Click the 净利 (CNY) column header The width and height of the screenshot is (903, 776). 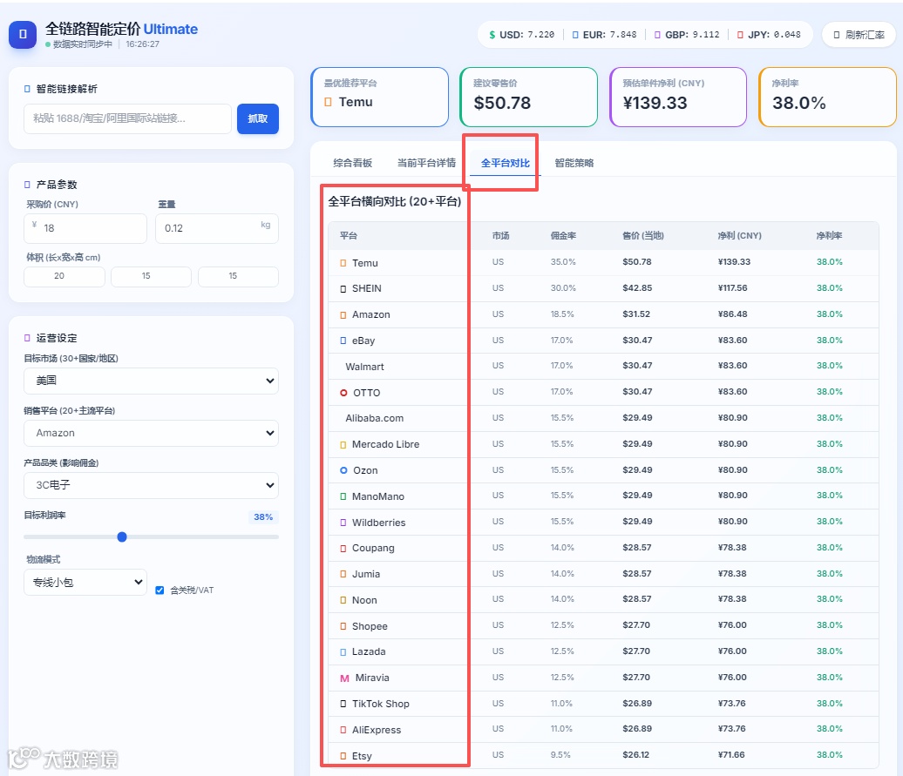739,235
